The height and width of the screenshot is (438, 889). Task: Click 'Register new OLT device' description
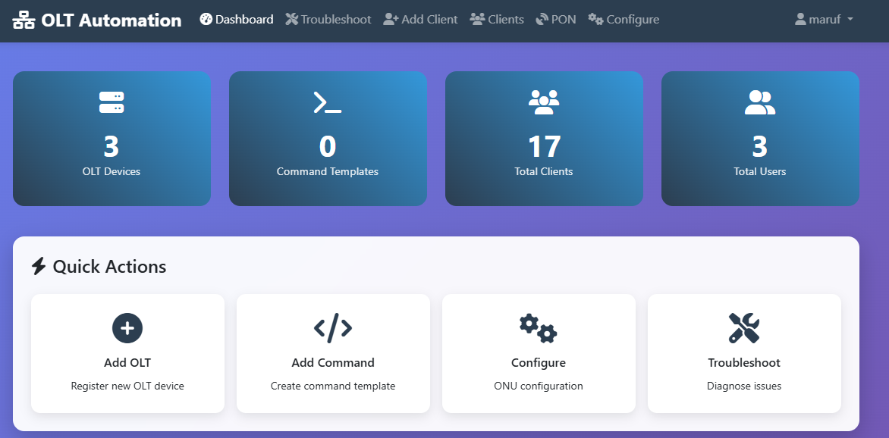pyautogui.click(x=127, y=386)
